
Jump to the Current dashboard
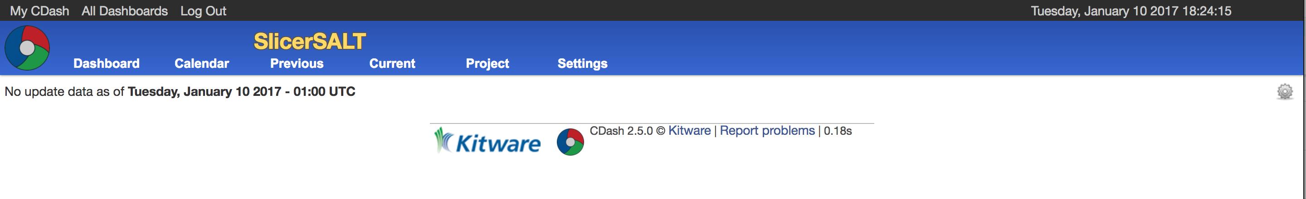(392, 64)
